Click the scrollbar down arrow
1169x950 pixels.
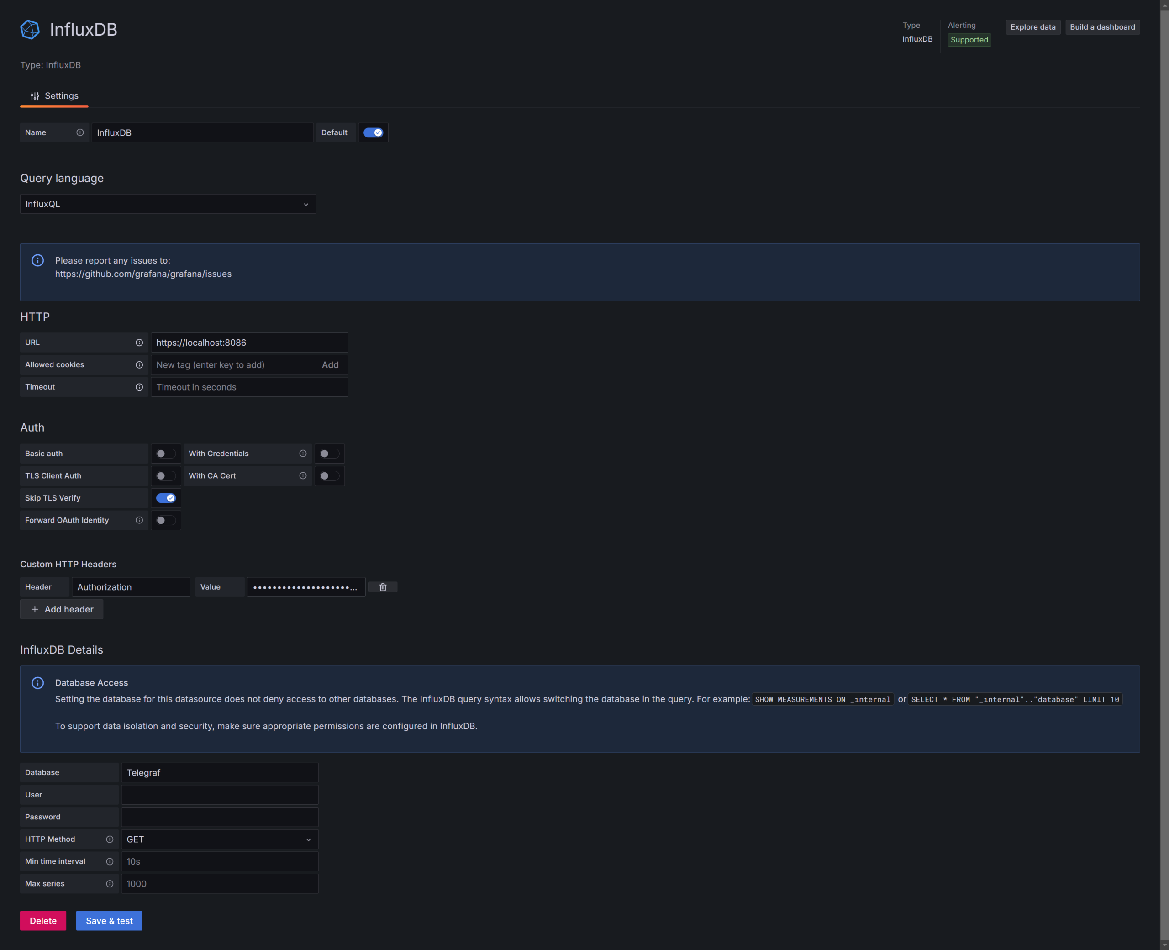pyautogui.click(x=1164, y=945)
